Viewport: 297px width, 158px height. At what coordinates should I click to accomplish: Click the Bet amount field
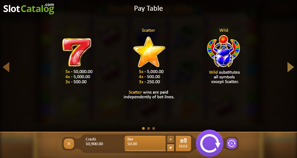click(145, 144)
